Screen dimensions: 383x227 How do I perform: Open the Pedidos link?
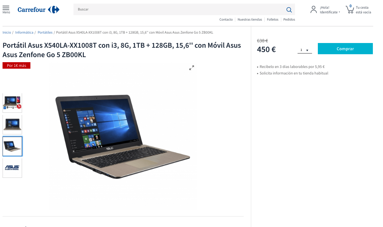[x=289, y=20]
